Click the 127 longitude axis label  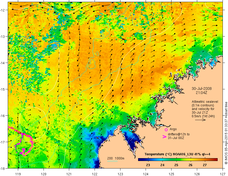[x=223, y=174]
